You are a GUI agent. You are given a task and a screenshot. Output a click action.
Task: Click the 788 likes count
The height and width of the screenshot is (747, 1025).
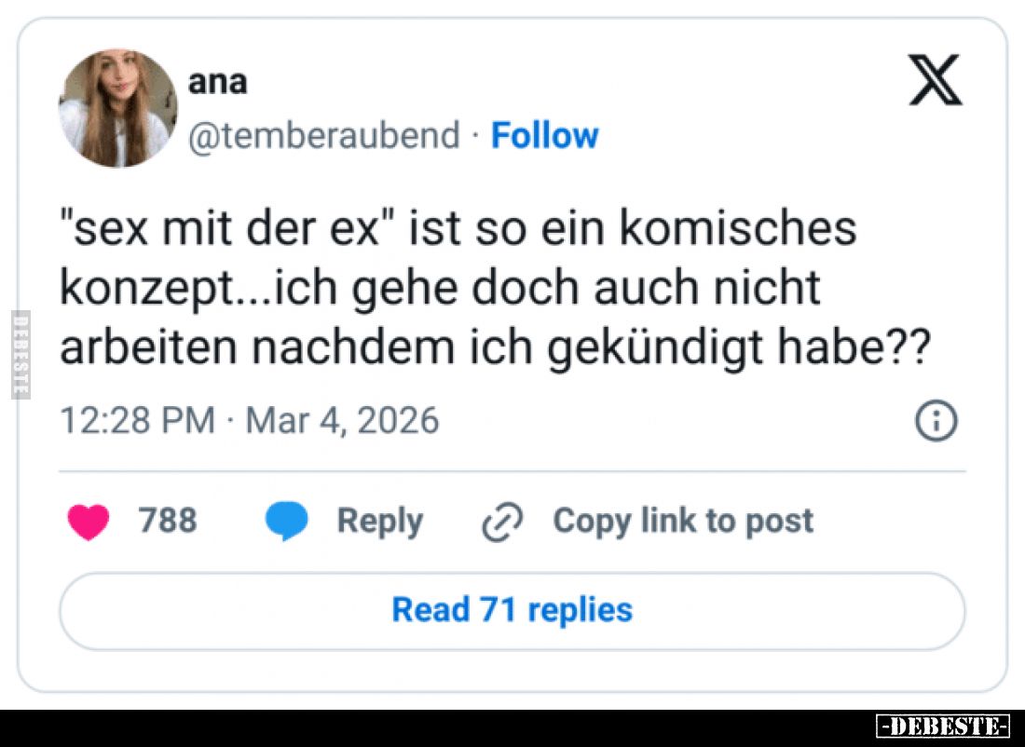point(168,520)
